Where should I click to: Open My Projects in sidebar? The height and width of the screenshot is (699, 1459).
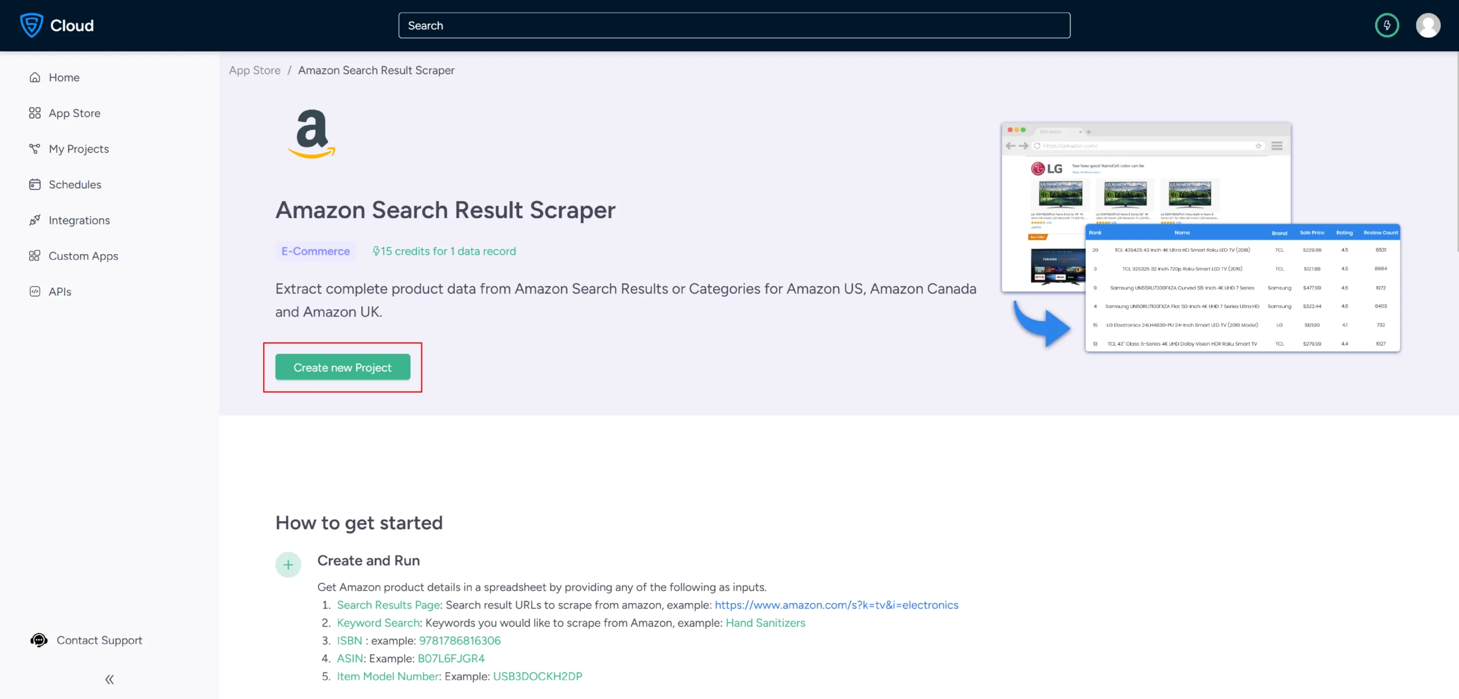[x=79, y=149]
